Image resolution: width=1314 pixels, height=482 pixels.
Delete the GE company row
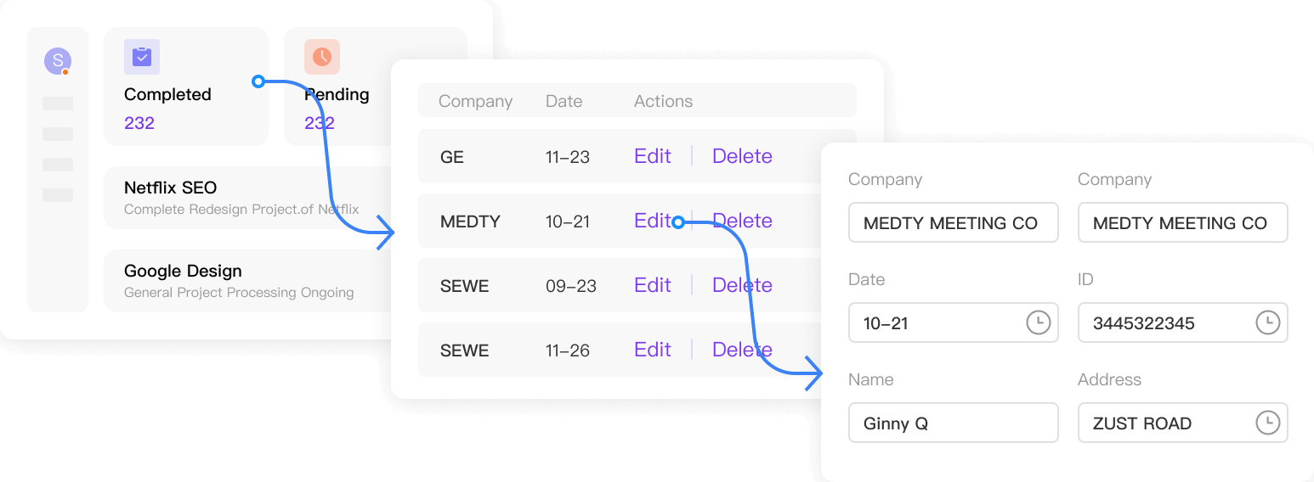[x=742, y=156]
